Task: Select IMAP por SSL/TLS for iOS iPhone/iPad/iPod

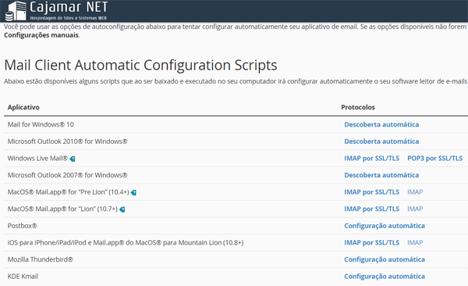Action: click(x=371, y=242)
